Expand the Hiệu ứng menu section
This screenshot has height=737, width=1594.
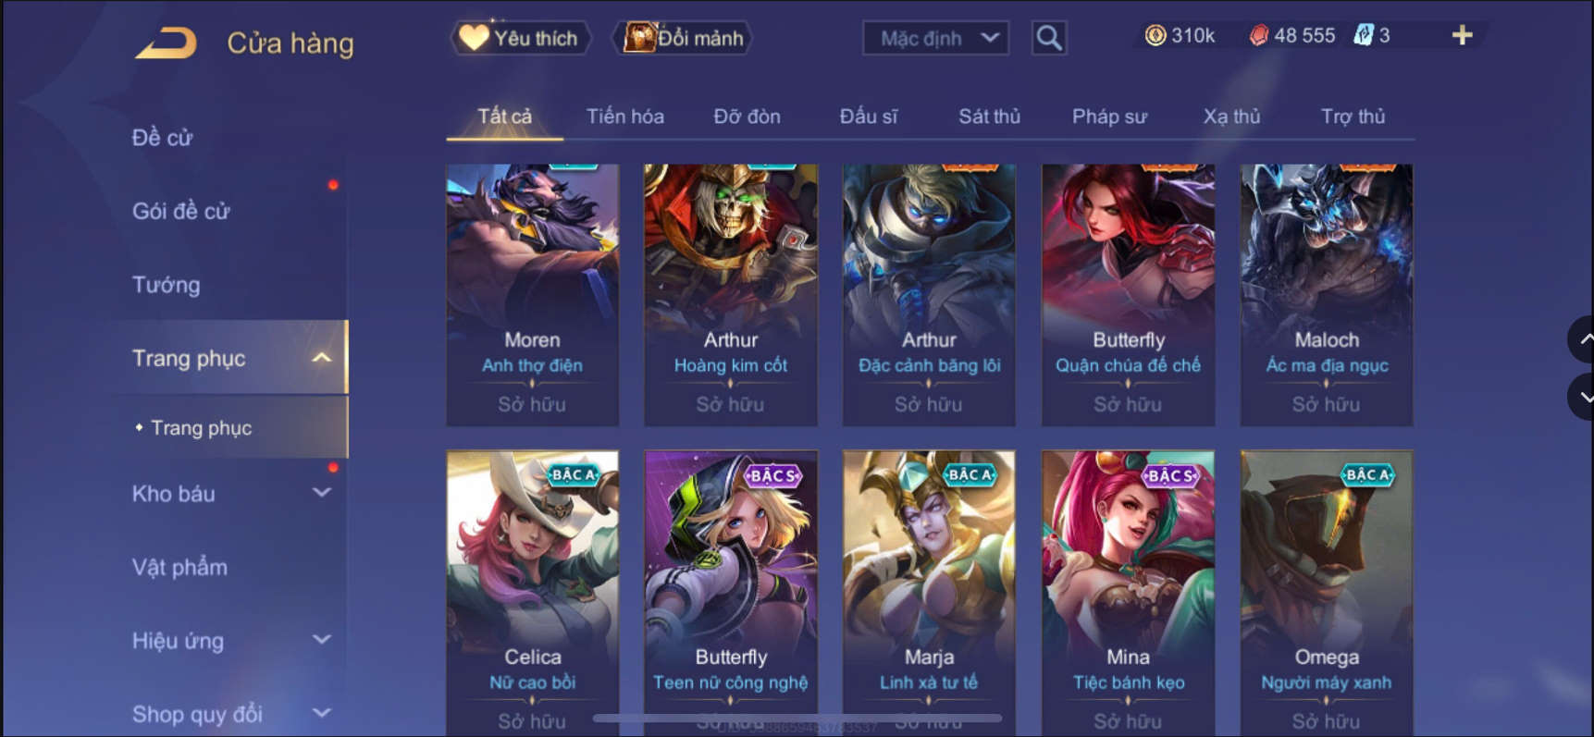321,640
